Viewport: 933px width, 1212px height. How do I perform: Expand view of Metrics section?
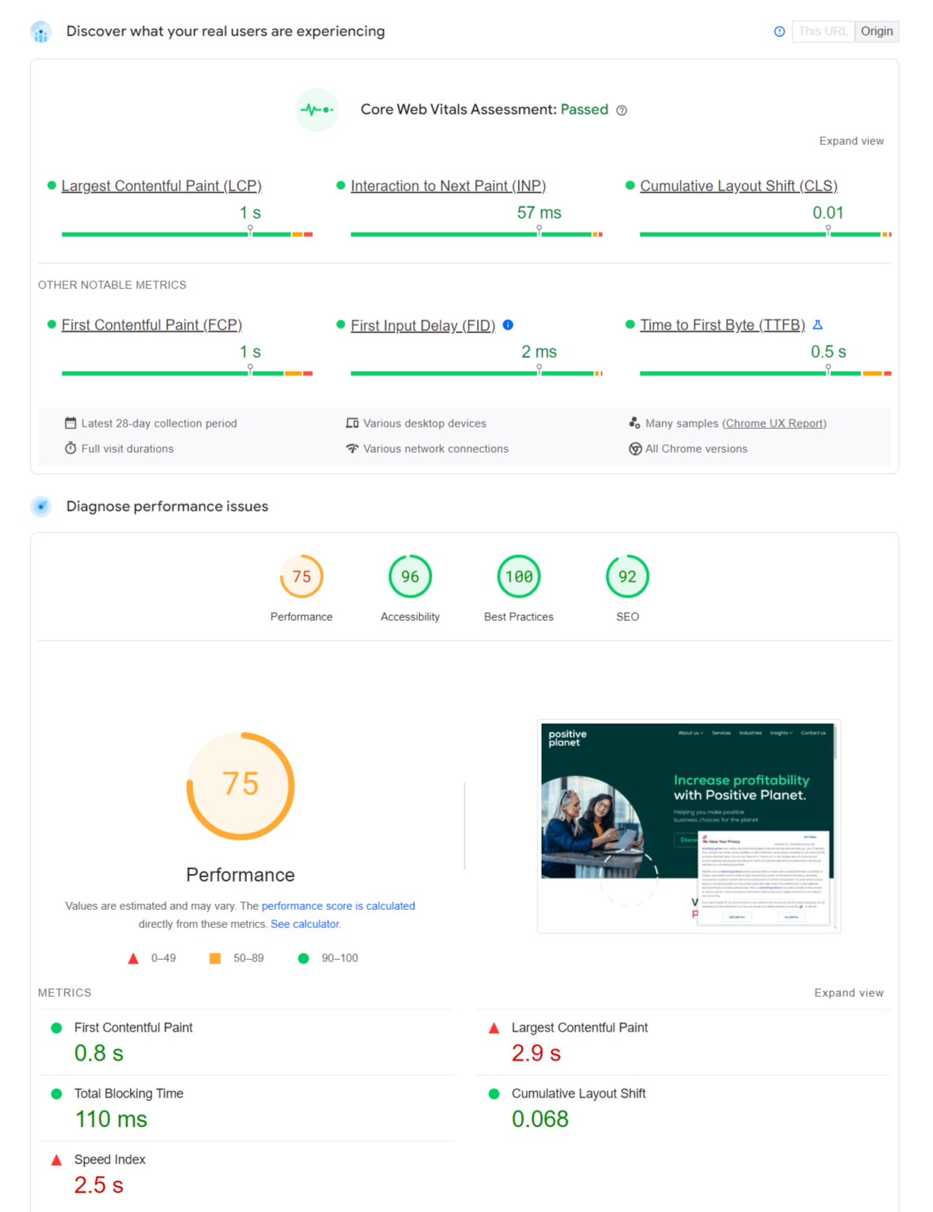(848, 992)
